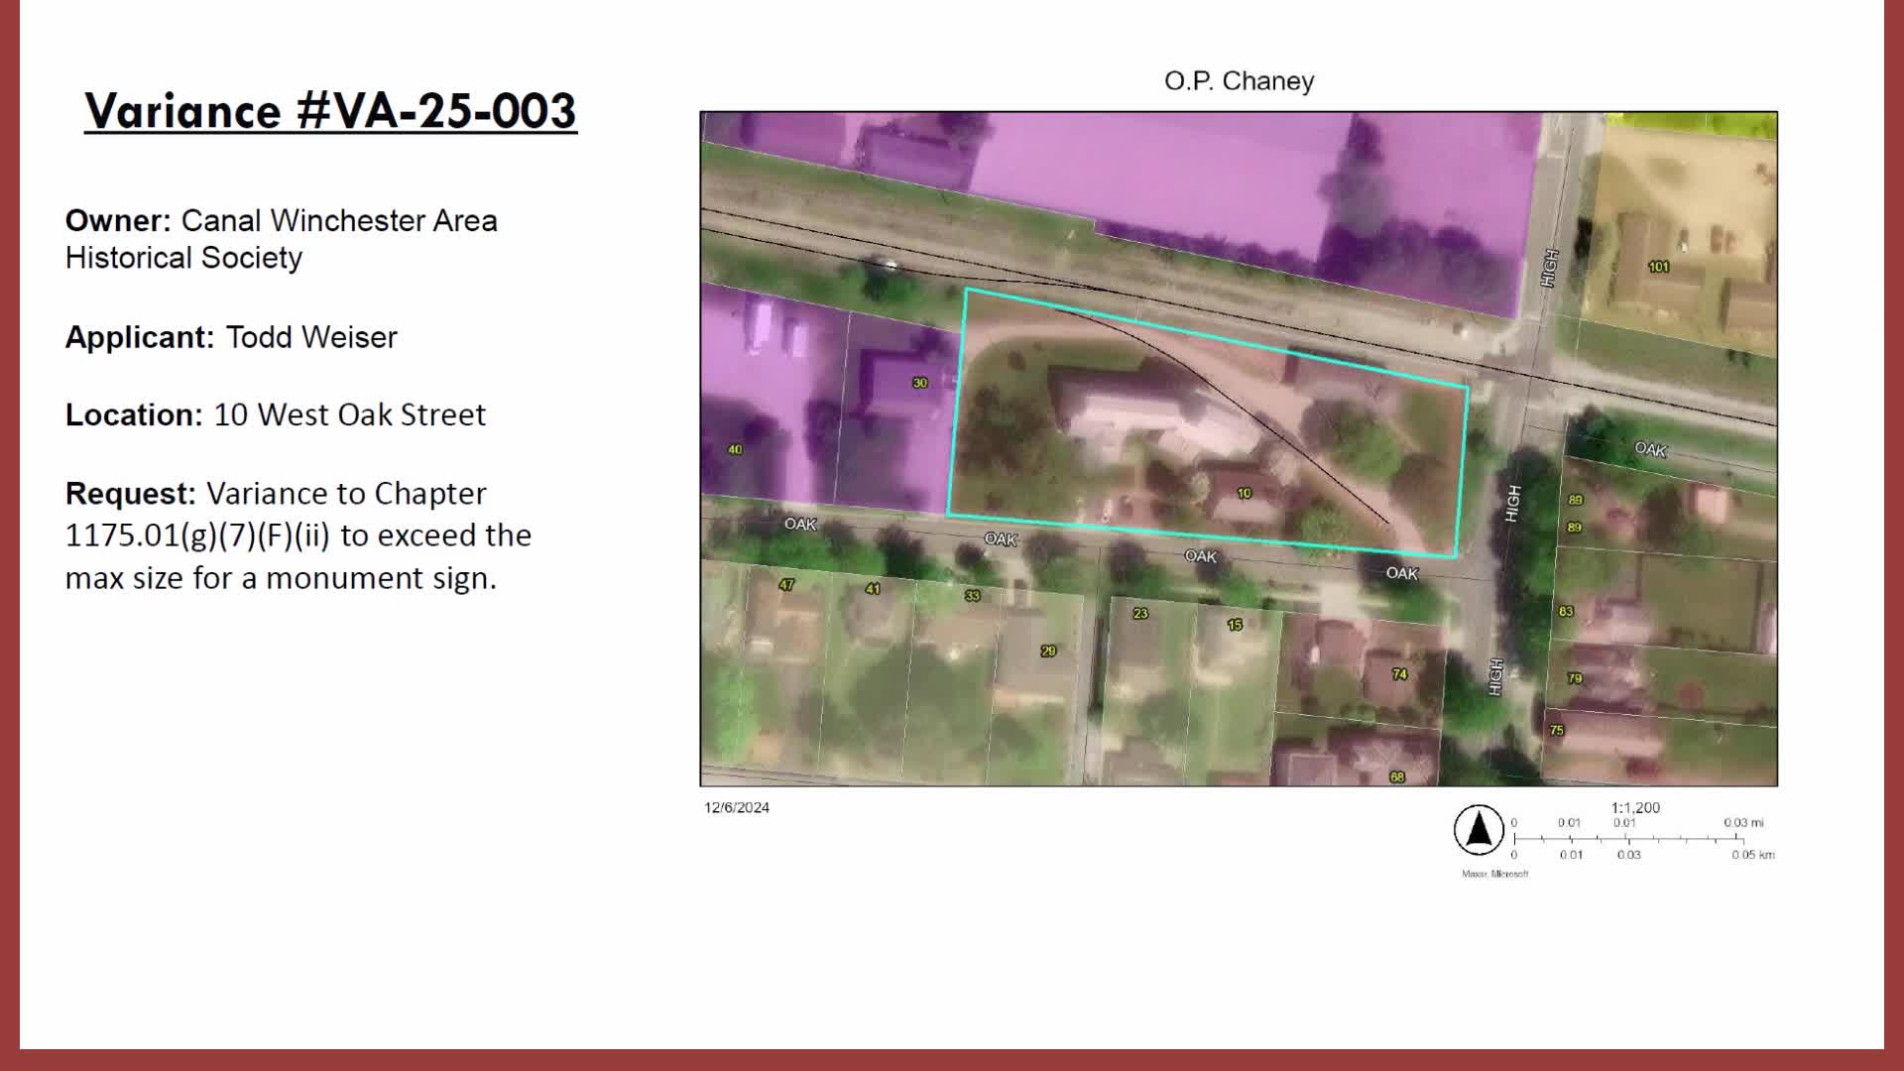Click the parcel 74 number marker
The height and width of the screenshot is (1071, 1904).
coord(1399,674)
